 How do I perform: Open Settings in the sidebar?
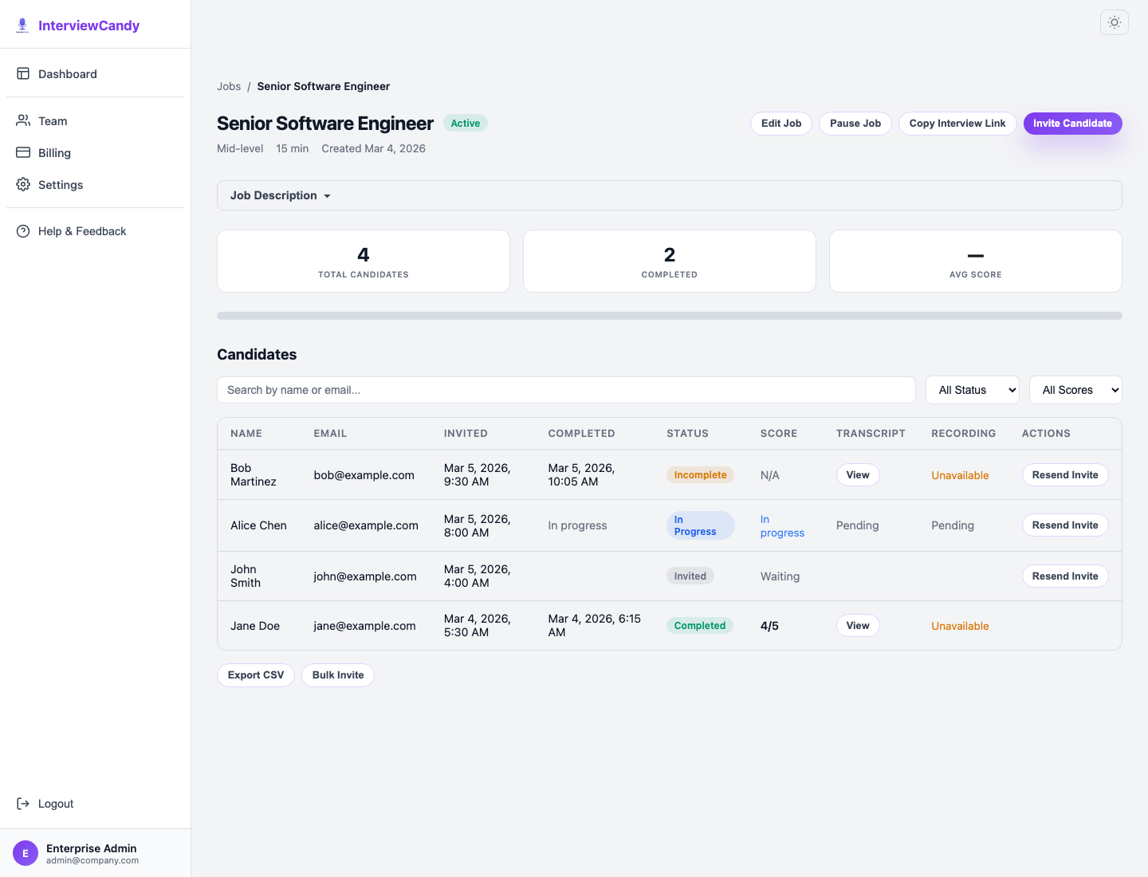pyautogui.click(x=96, y=184)
